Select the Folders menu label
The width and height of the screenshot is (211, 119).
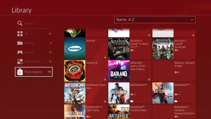pyautogui.click(x=29, y=43)
